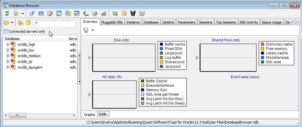Expand the orcldb_tp tree node
This screenshot has width=302, height=127.
[8, 62]
